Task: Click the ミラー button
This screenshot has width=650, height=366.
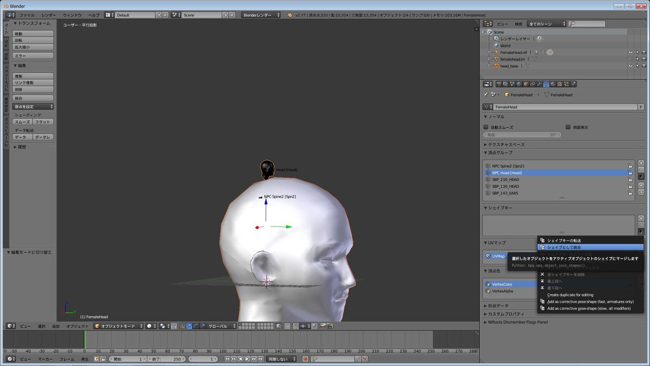Action: coord(33,55)
